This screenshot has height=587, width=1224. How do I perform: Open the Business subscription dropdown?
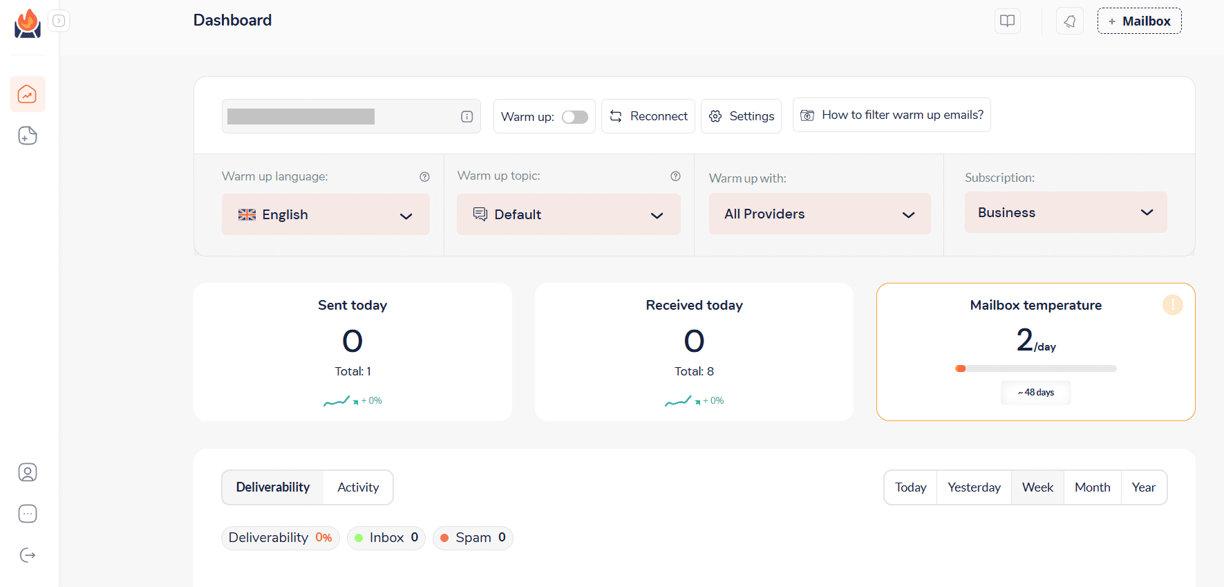pyautogui.click(x=1066, y=212)
